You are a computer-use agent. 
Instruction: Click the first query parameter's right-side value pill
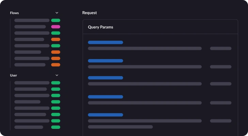pyautogui.click(x=220, y=48)
